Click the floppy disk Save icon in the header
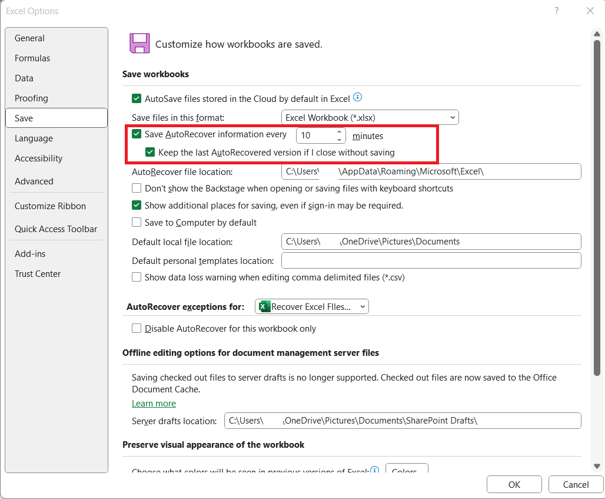The height and width of the screenshot is (499, 605). pos(139,43)
